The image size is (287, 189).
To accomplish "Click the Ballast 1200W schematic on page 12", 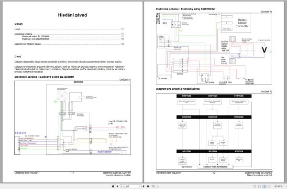I will [214, 49].
